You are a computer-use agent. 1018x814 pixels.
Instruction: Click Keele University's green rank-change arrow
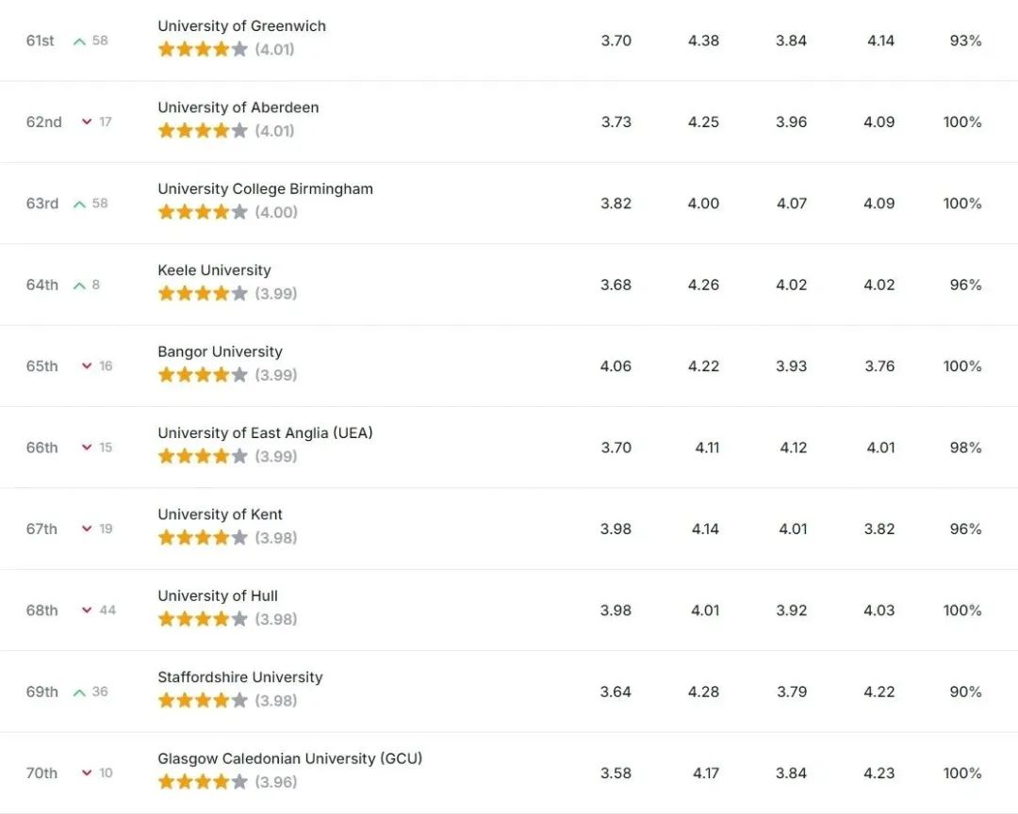[x=79, y=285]
